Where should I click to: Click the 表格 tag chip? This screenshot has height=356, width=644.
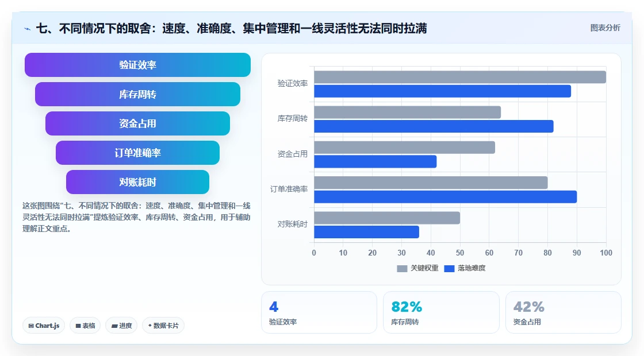pos(85,326)
